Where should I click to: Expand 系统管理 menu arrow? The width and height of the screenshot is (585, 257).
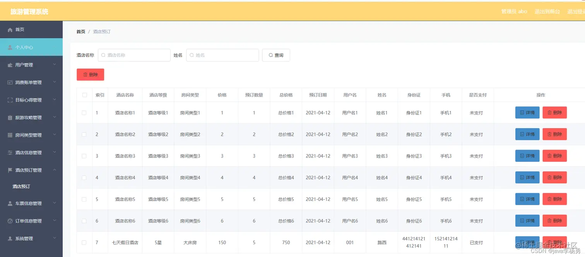[x=55, y=238]
